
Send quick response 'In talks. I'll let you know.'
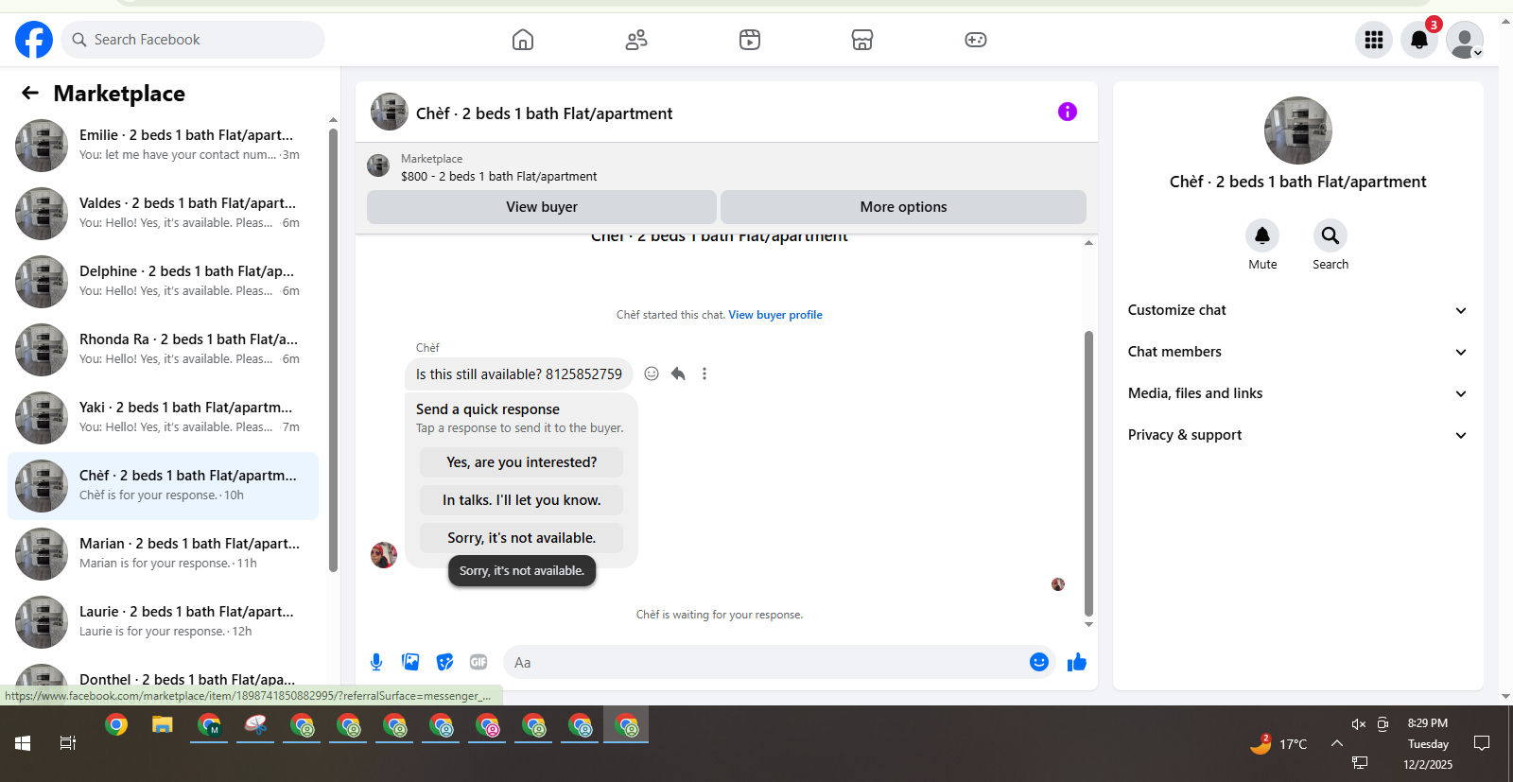(521, 500)
